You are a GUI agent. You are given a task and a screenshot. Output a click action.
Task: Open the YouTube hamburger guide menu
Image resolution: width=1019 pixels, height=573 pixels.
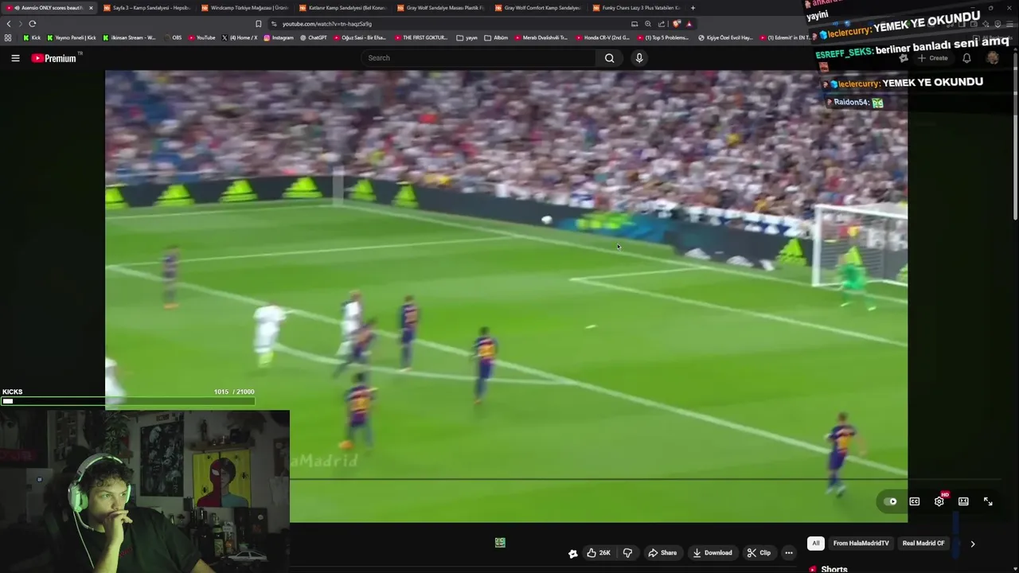click(15, 58)
